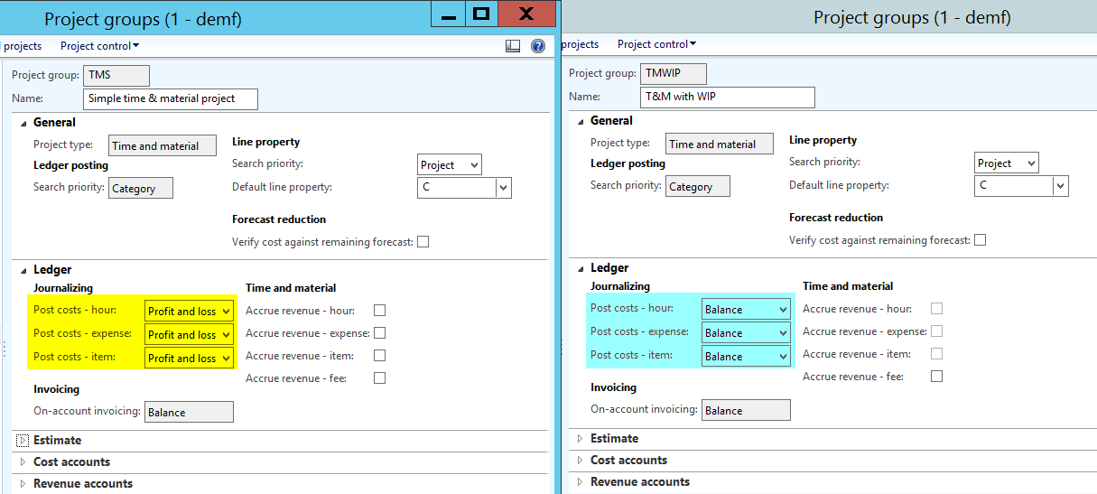This screenshot has height=494, width=1097.
Task: Check Accrue revenue - hour in left form
Action: [x=379, y=311]
